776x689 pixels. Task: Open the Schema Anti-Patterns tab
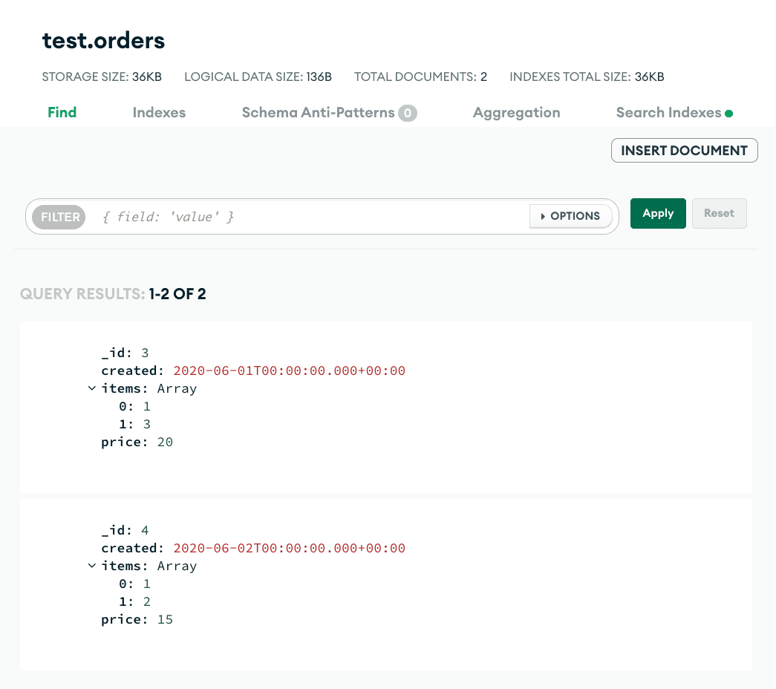pos(318,113)
